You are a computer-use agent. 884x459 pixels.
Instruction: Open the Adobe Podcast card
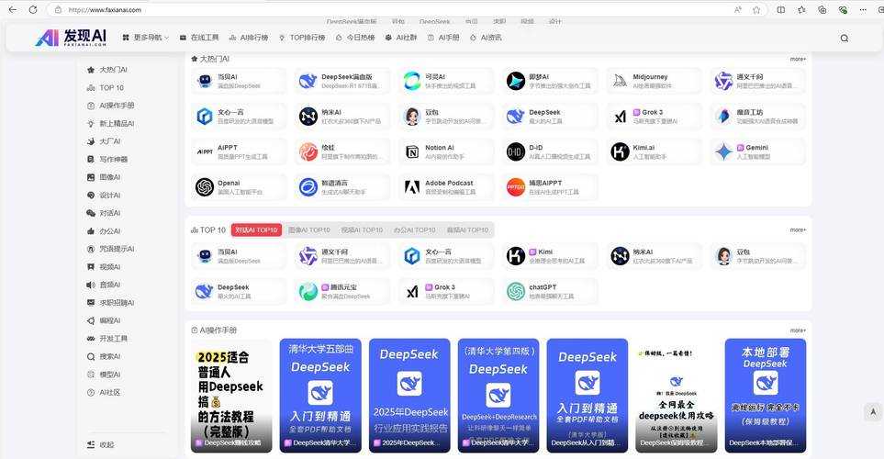coord(446,187)
